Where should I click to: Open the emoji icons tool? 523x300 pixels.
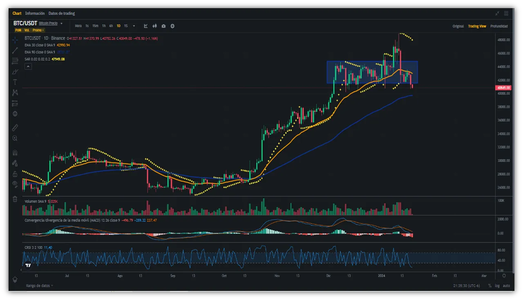pos(15,114)
